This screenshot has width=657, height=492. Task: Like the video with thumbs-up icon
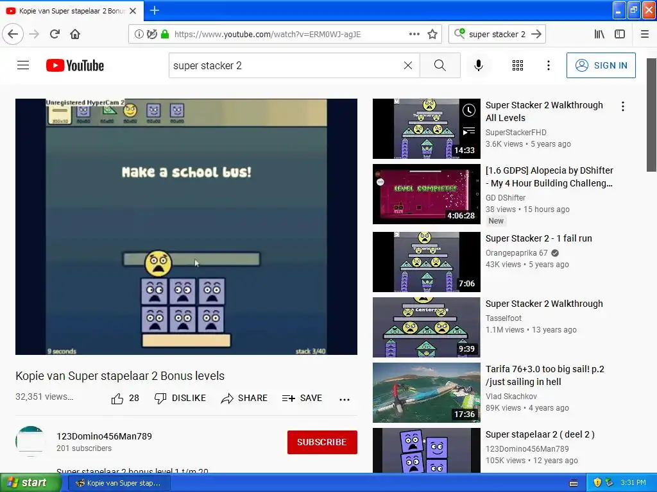tap(117, 398)
